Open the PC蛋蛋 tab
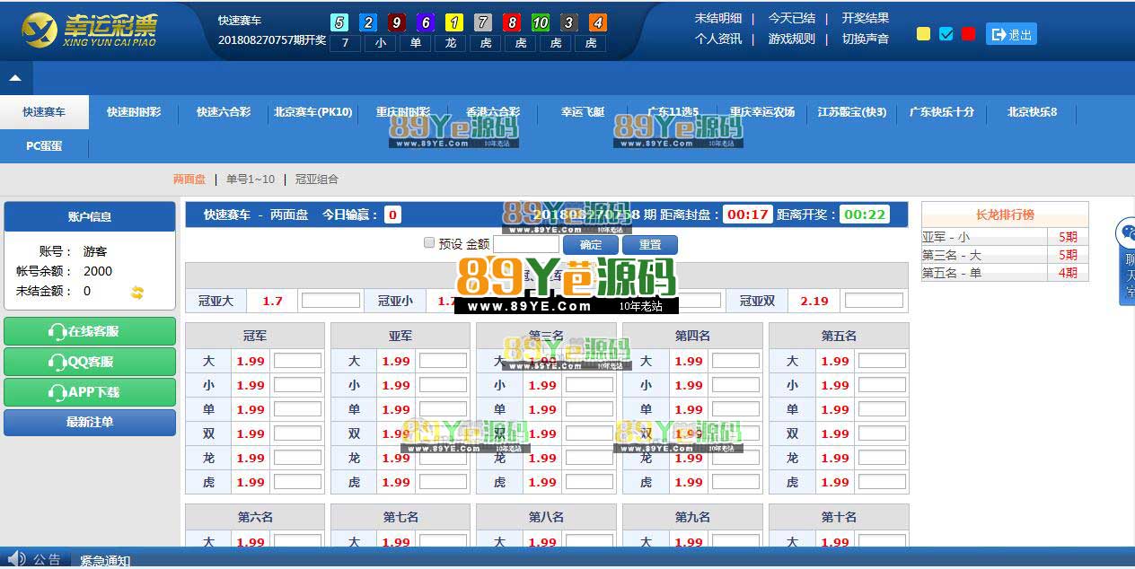This screenshot has width=1135, height=569. [x=44, y=145]
